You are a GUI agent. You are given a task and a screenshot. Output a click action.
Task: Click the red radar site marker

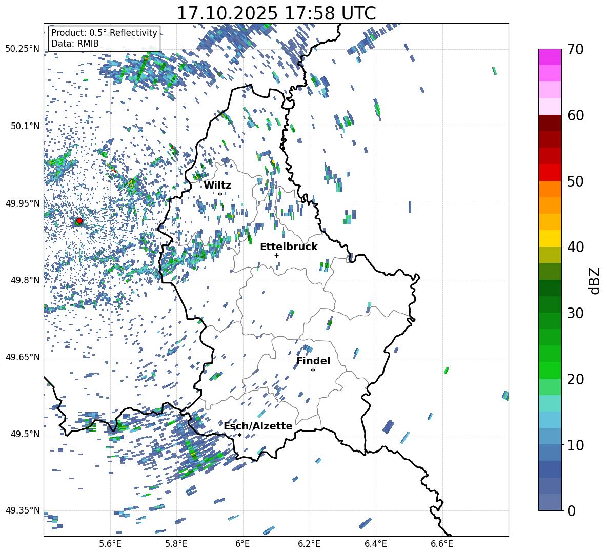coord(79,221)
